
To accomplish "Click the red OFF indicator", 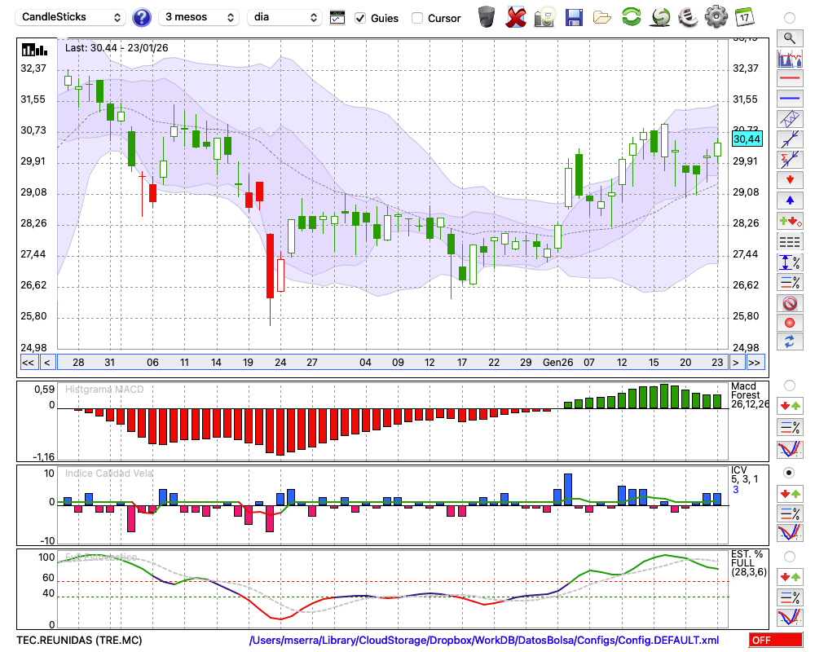I will coord(775,641).
